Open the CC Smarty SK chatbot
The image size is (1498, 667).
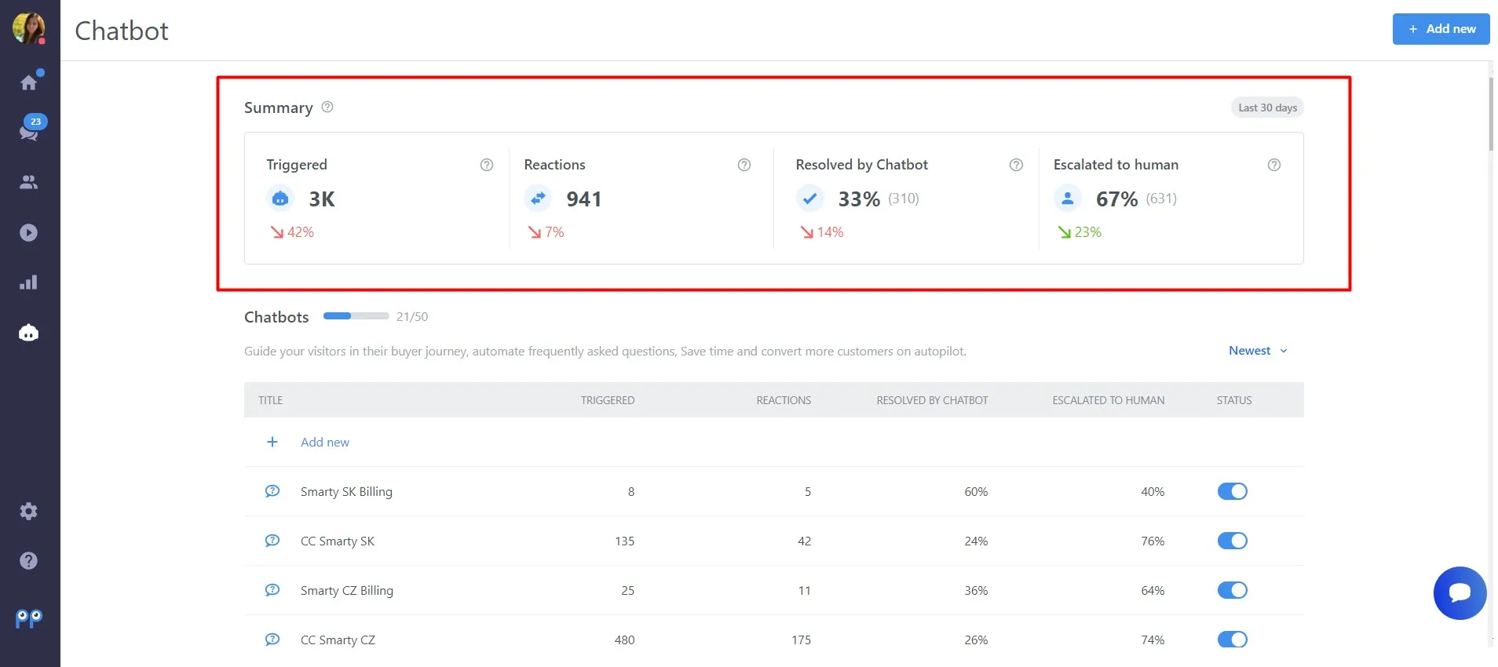338,541
